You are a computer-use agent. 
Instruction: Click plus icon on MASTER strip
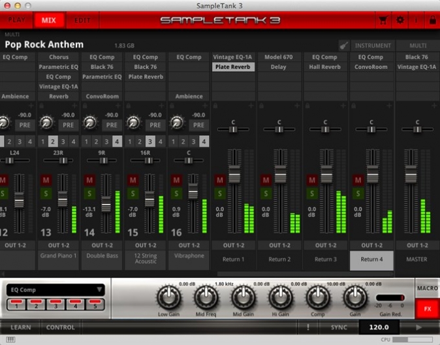tap(434, 106)
